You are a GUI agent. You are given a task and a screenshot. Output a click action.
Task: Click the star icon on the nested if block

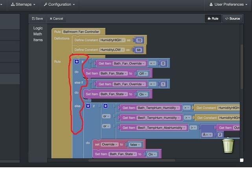pos(88,106)
